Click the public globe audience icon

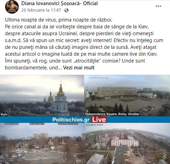pos(66,10)
